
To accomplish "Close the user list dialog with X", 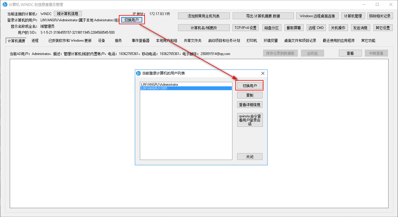I will [x=263, y=73].
